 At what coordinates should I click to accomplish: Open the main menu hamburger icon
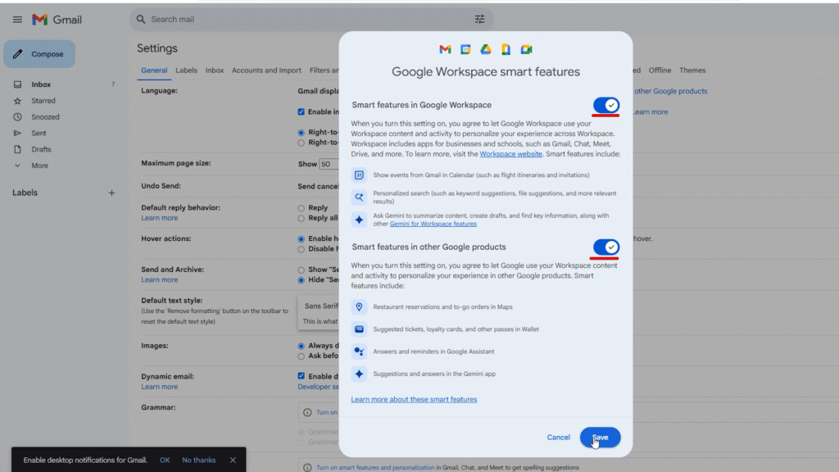point(17,19)
